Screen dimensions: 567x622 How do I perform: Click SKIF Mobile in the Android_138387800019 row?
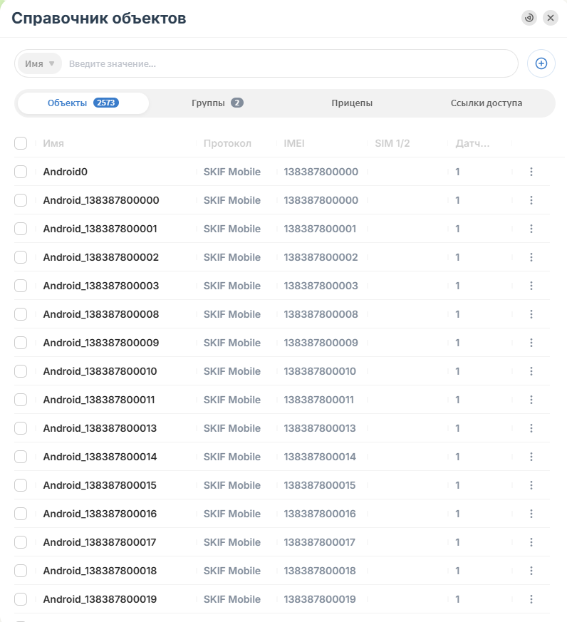232,599
